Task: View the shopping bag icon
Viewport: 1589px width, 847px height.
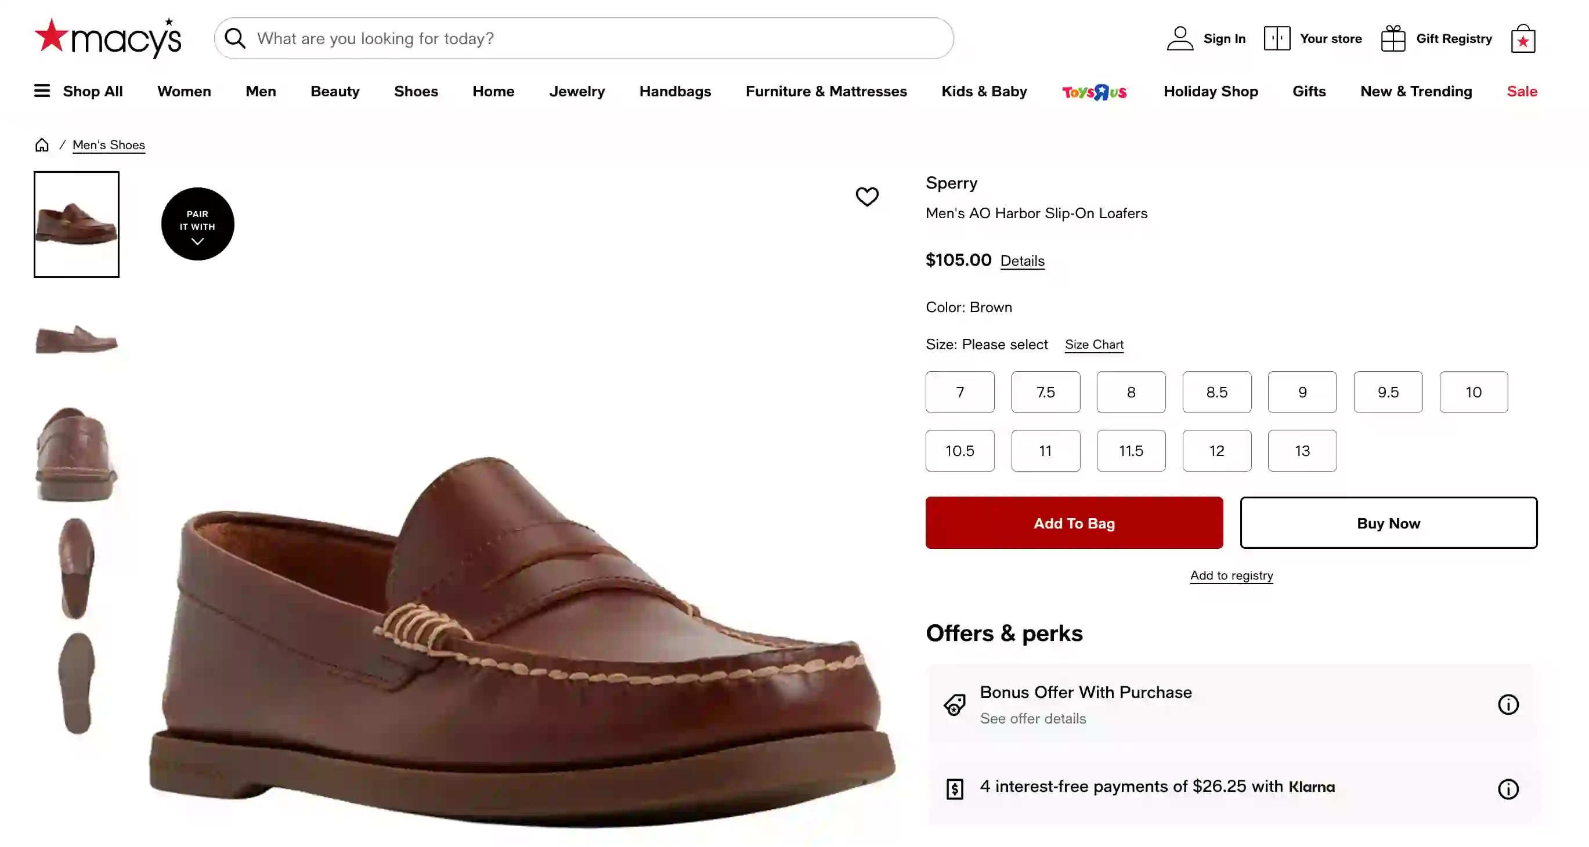Action: tap(1523, 38)
